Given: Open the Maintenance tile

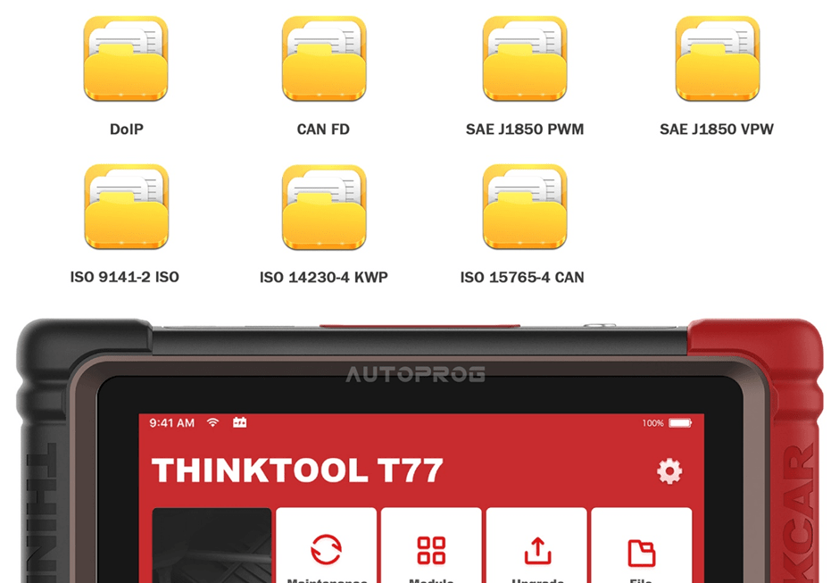Looking at the screenshot, I should (x=327, y=546).
